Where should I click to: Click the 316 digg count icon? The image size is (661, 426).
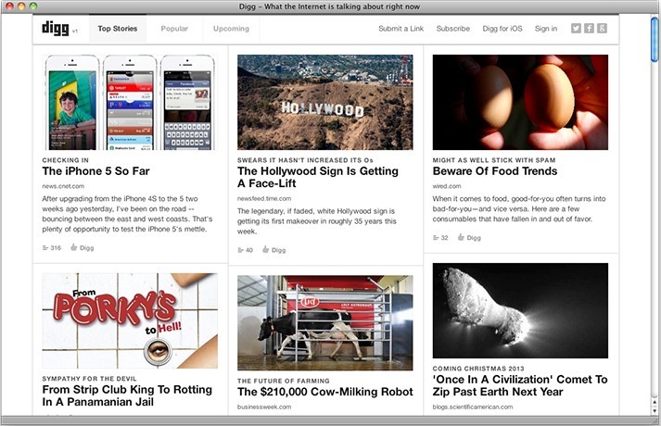tap(45, 248)
